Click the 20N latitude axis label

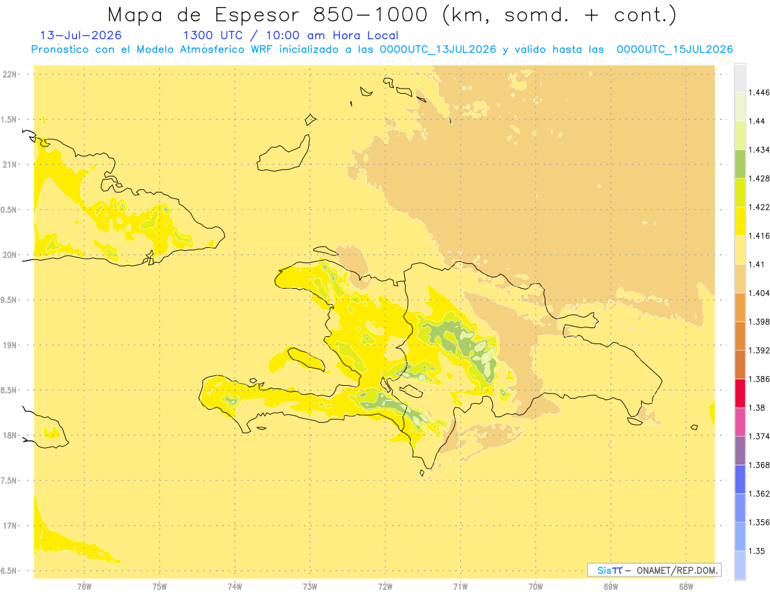click(9, 255)
